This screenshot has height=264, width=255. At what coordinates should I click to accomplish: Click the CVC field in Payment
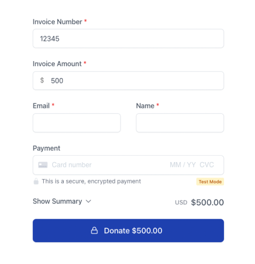click(x=207, y=165)
